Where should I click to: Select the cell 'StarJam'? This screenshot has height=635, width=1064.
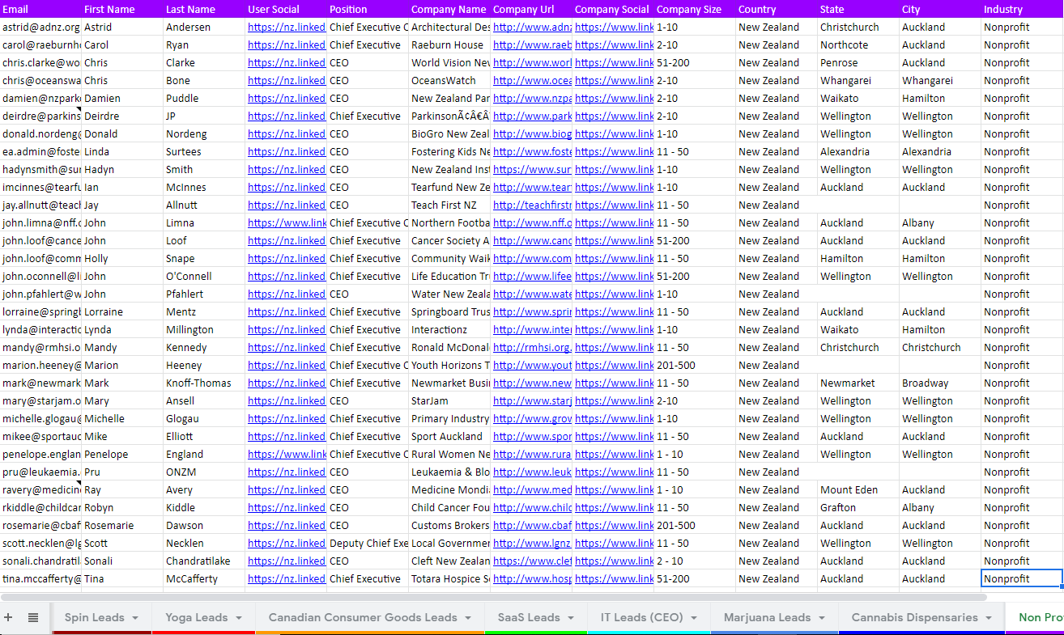click(449, 400)
